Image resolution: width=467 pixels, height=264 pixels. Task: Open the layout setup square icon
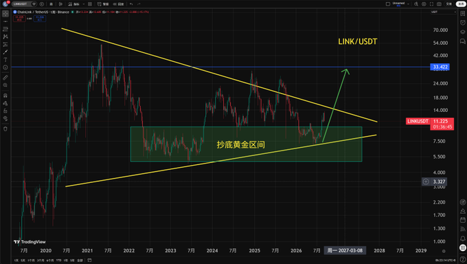click(388, 4)
